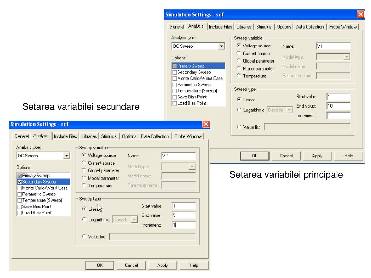The height and width of the screenshot is (278, 371).
Task: Enable Monte Carlo/Worst Case in V2 window
Action: tap(20, 188)
